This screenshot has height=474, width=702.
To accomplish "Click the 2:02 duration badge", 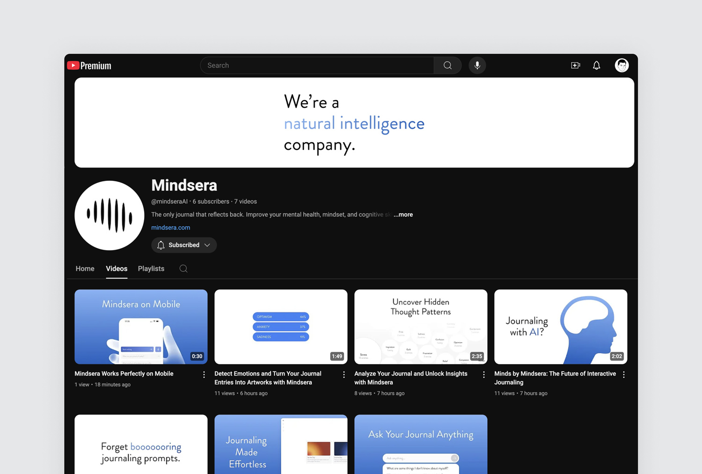I will coord(617,356).
